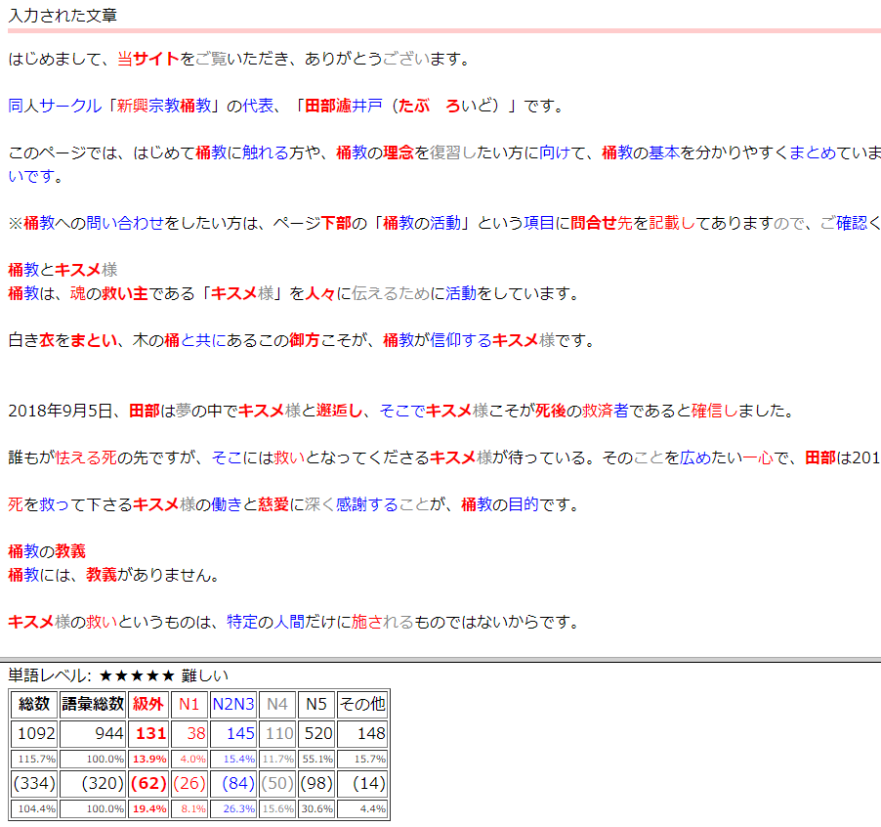Select the total count 1092 cell
The width and height of the screenshot is (881, 827).
click(34, 734)
